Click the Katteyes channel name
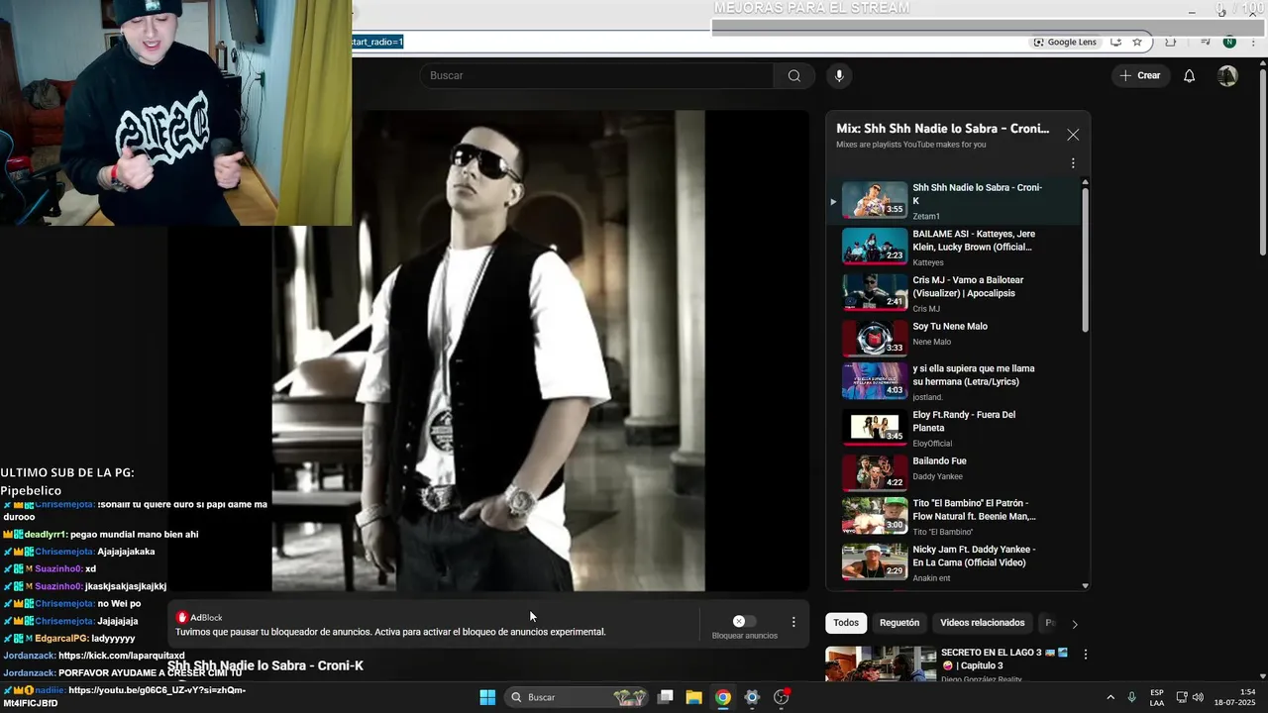Image resolution: width=1268 pixels, height=713 pixels. [x=928, y=263]
